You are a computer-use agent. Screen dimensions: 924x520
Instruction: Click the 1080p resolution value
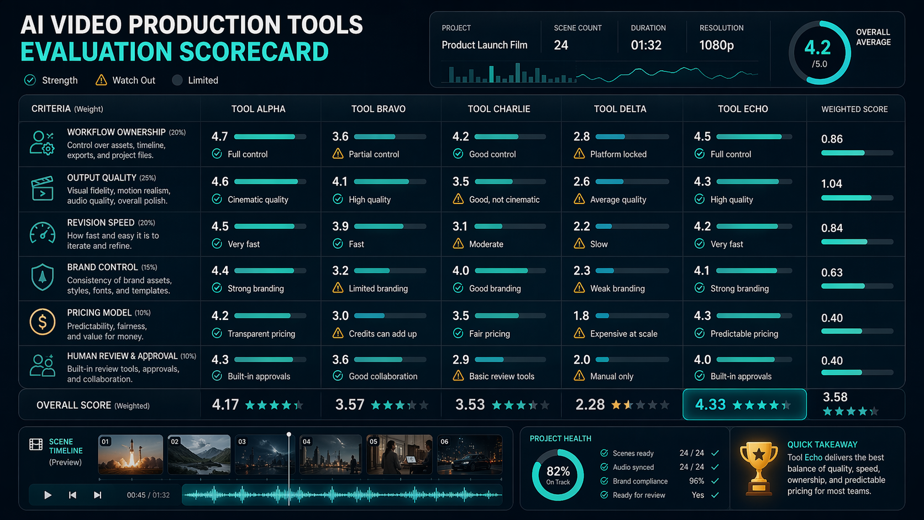coord(716,45)
